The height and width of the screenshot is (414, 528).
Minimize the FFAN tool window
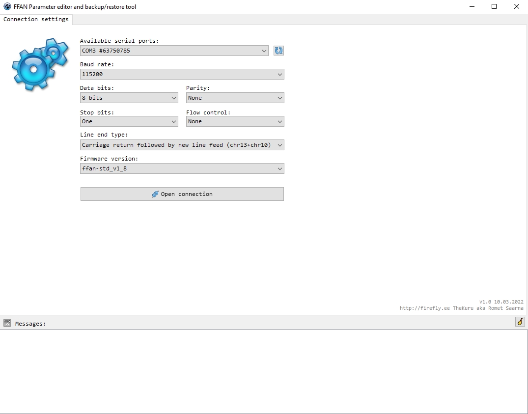point(472,7)
